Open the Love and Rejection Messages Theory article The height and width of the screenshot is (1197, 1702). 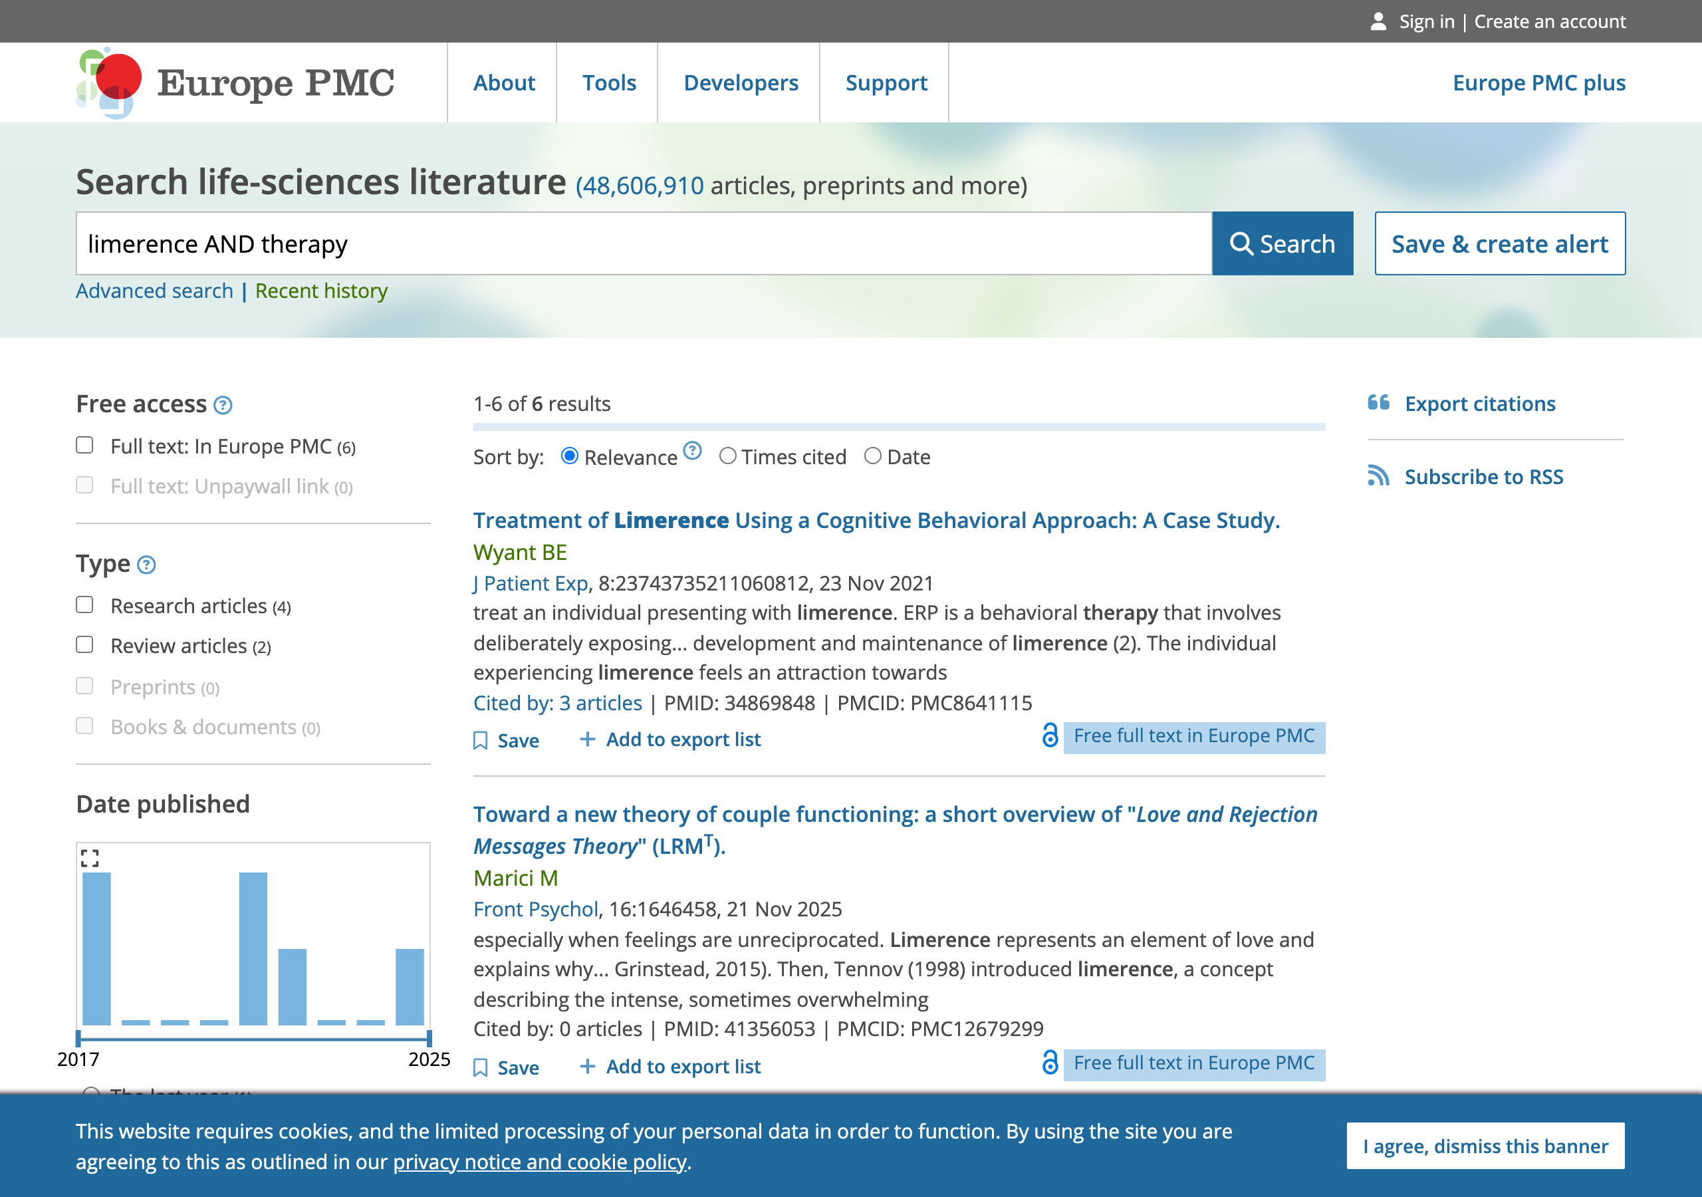[x=896, y=830]
